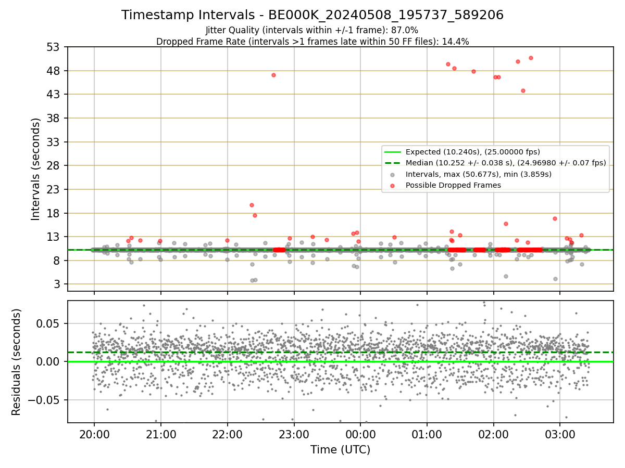Click the red dropped-frame point near 47s before 23:00
This screenshot has height=468, width=625.
(273, 75)
